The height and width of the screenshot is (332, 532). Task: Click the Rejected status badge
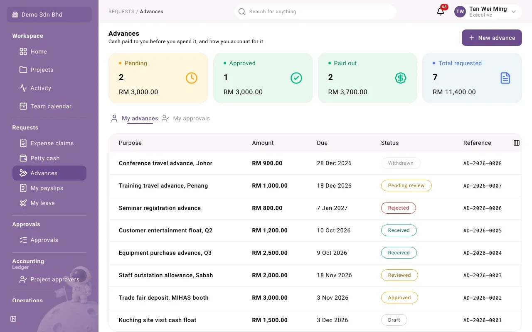pos(399,208)
